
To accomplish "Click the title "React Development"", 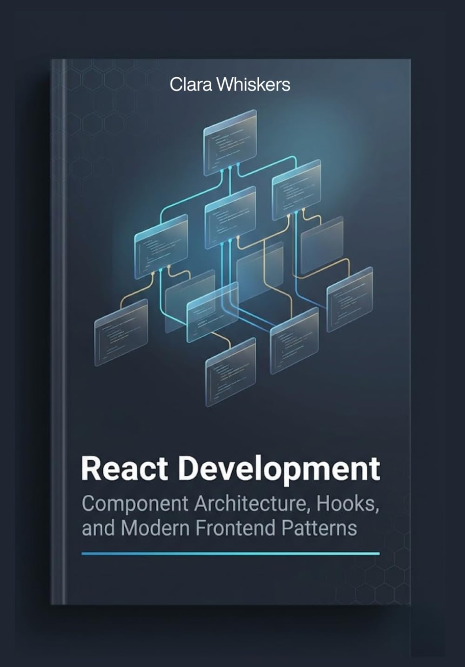I will coord(231,470).
